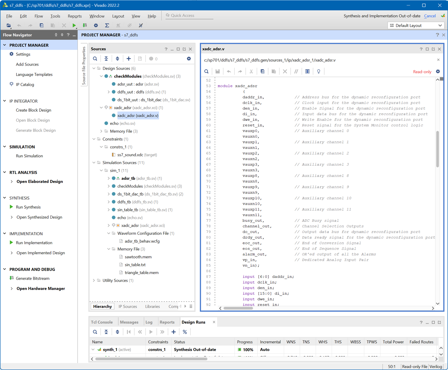
Task: Click the editor vertical scrollbar thumb
Action: pos(438,149)
